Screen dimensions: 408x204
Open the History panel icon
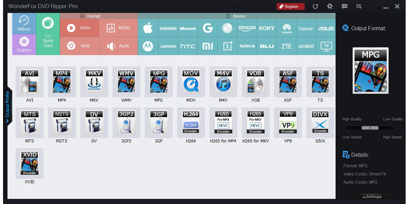23,23
